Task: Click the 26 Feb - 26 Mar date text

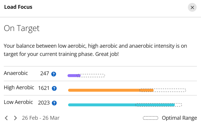Action: pyautogui.click(x=41, y=118)
